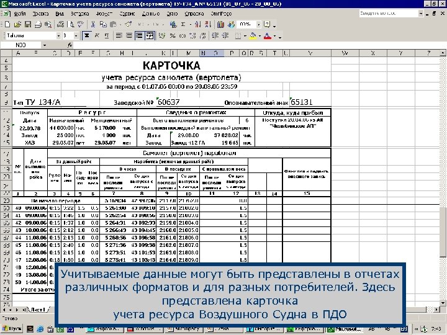
Task: Apply Currency format icon
Action: (162, 36)
